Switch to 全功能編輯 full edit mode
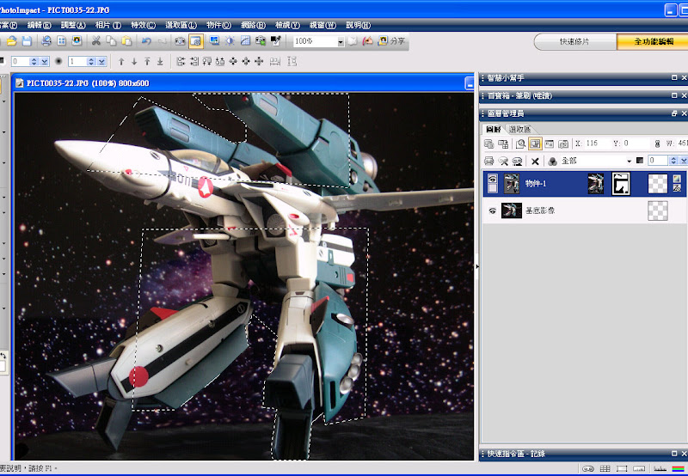 pos(653,41)
